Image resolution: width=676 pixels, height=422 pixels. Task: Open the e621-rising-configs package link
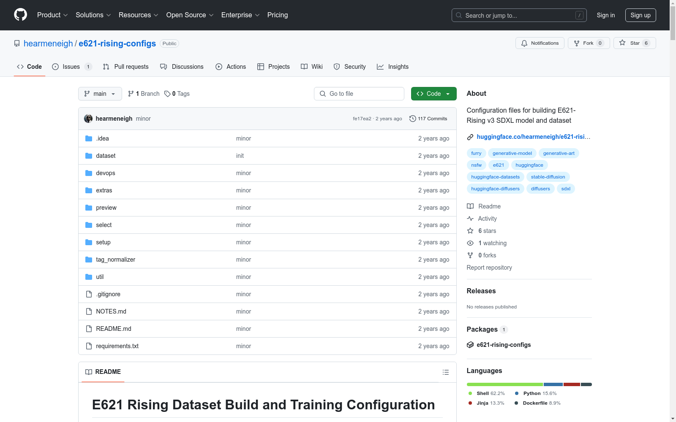tap(504, 345)
